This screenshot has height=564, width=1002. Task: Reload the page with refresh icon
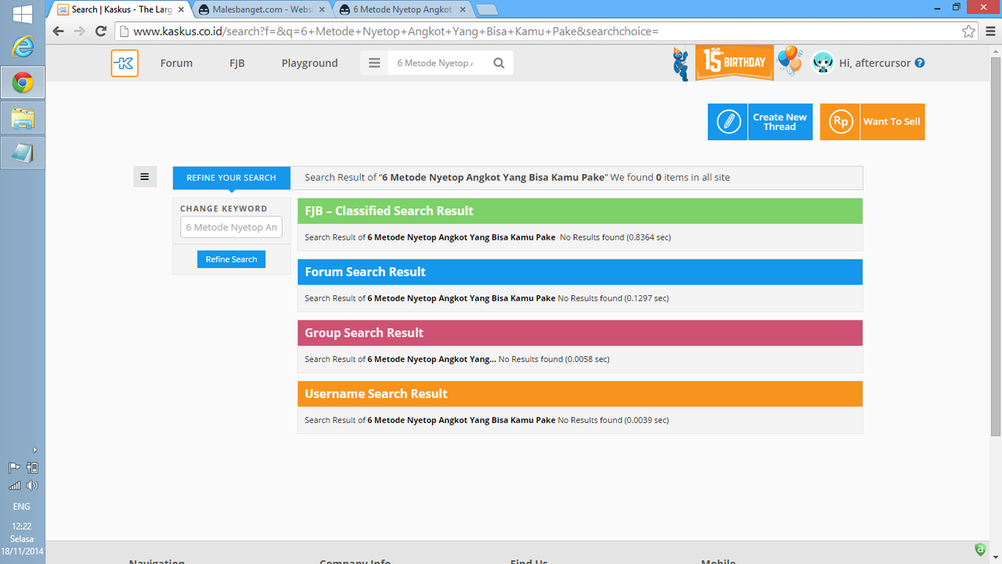(x=100, y=31)
